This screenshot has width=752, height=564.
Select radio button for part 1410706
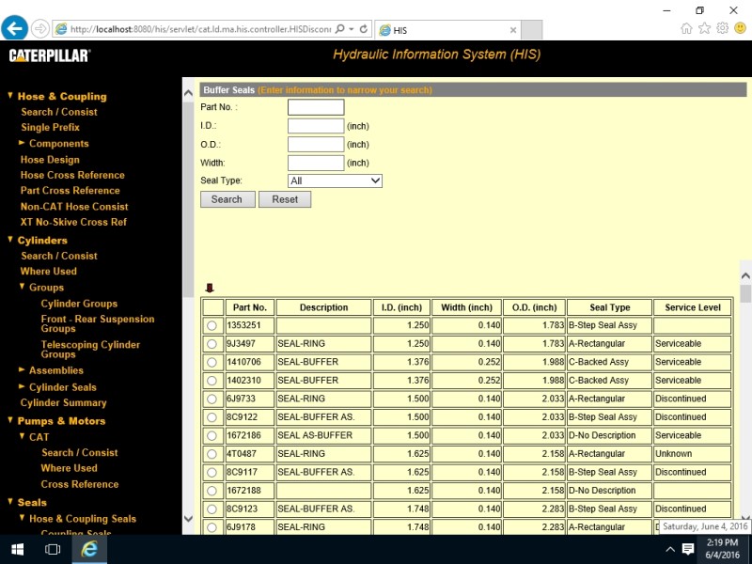[211, 363]
